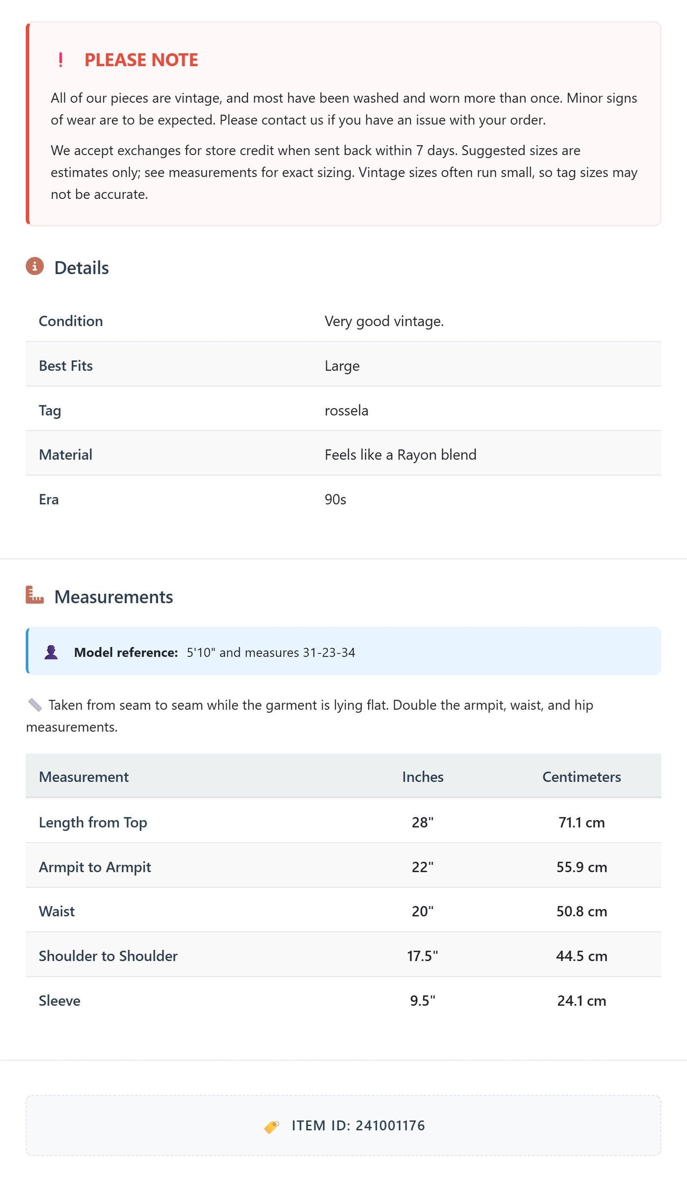
Task: Click the Sleeve 24.1 cm value
Action: coord(581,1001)
